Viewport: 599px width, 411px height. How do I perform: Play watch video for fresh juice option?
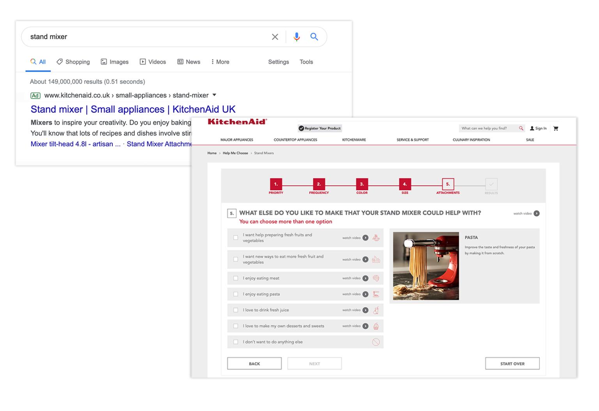click(365, 310)
